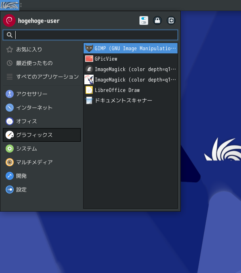Open the settings manager toggle icon
This screenshot has width=241, height=273.
144,20
